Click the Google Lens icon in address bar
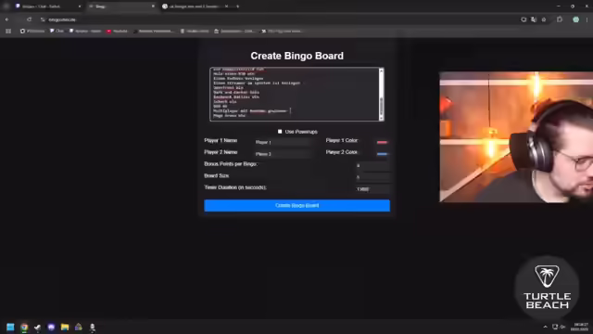 click(524, 19)
